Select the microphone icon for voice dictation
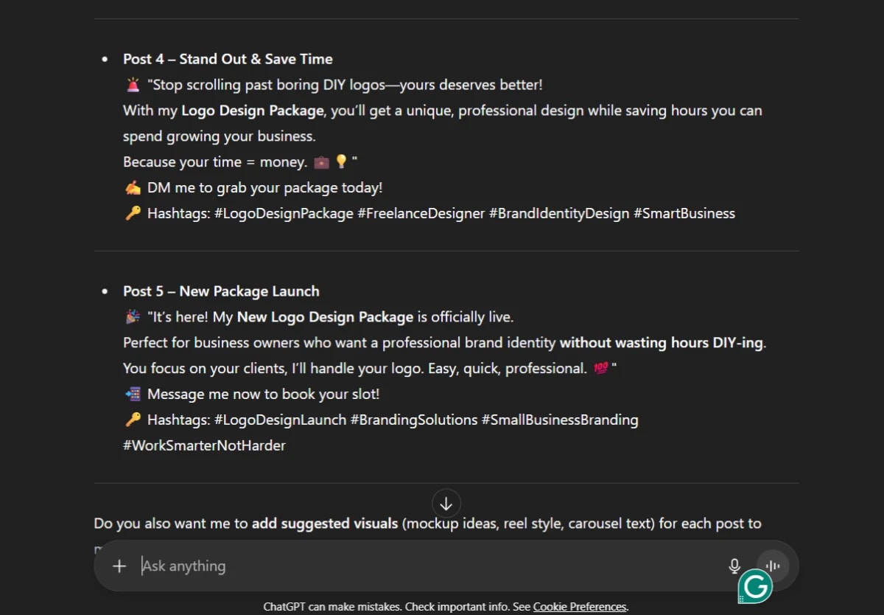884x615 pixels. 734,566
